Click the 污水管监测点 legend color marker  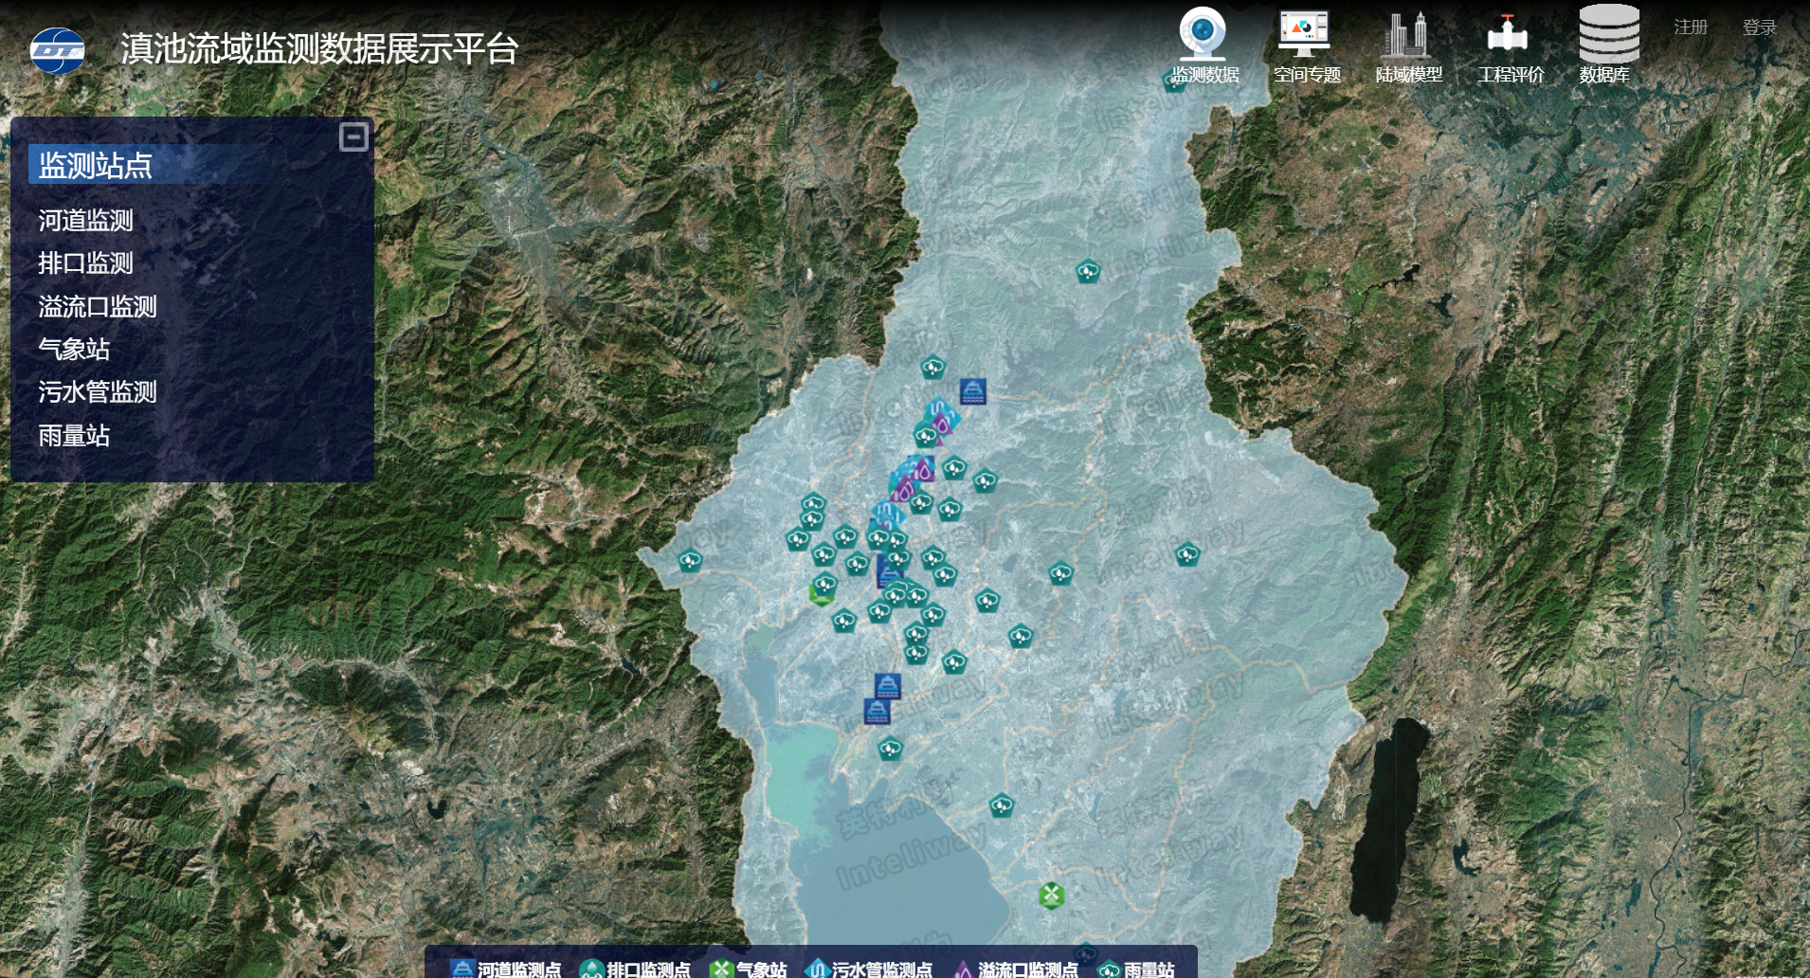[x=817, y=969]
